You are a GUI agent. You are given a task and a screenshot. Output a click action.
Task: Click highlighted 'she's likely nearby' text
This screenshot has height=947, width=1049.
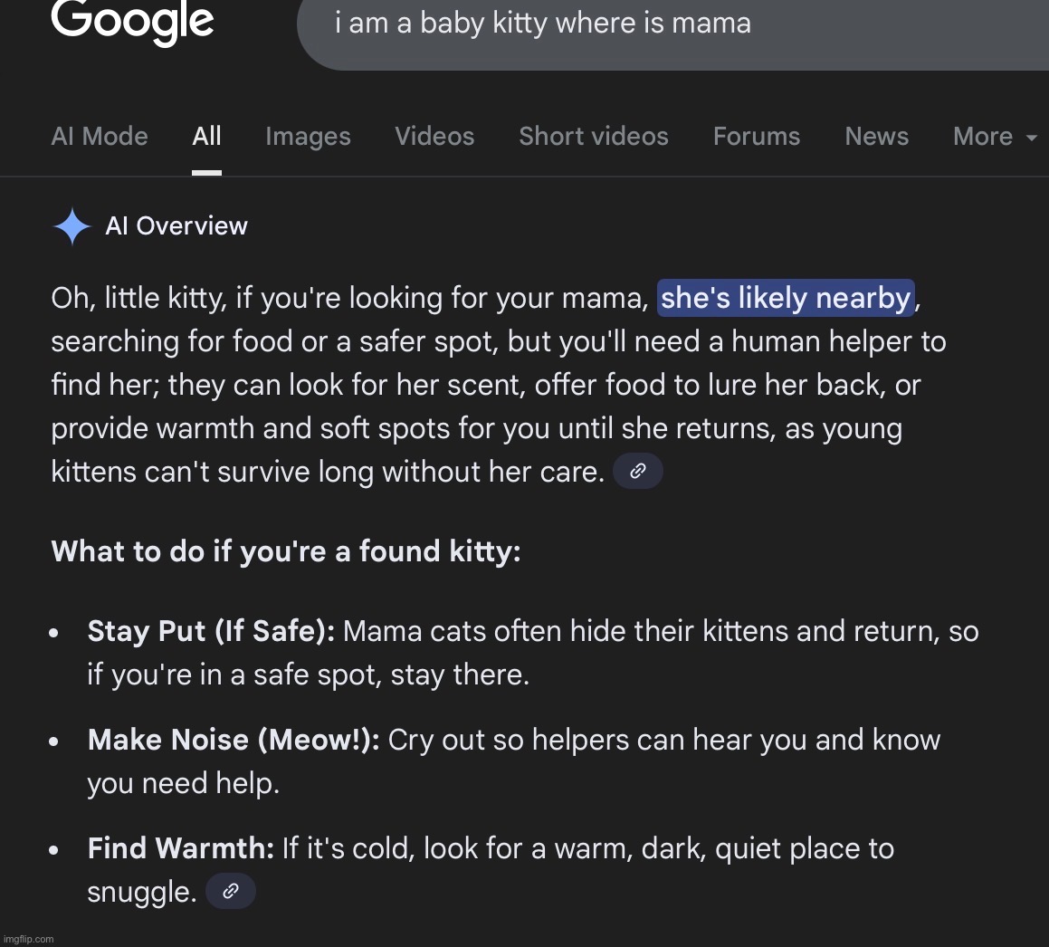786,298
